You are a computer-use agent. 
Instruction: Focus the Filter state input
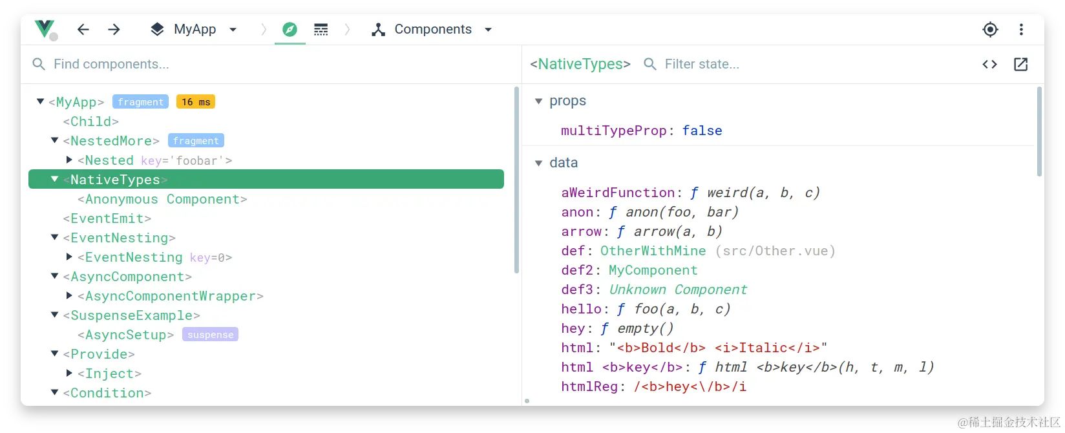tap(808, 64)
